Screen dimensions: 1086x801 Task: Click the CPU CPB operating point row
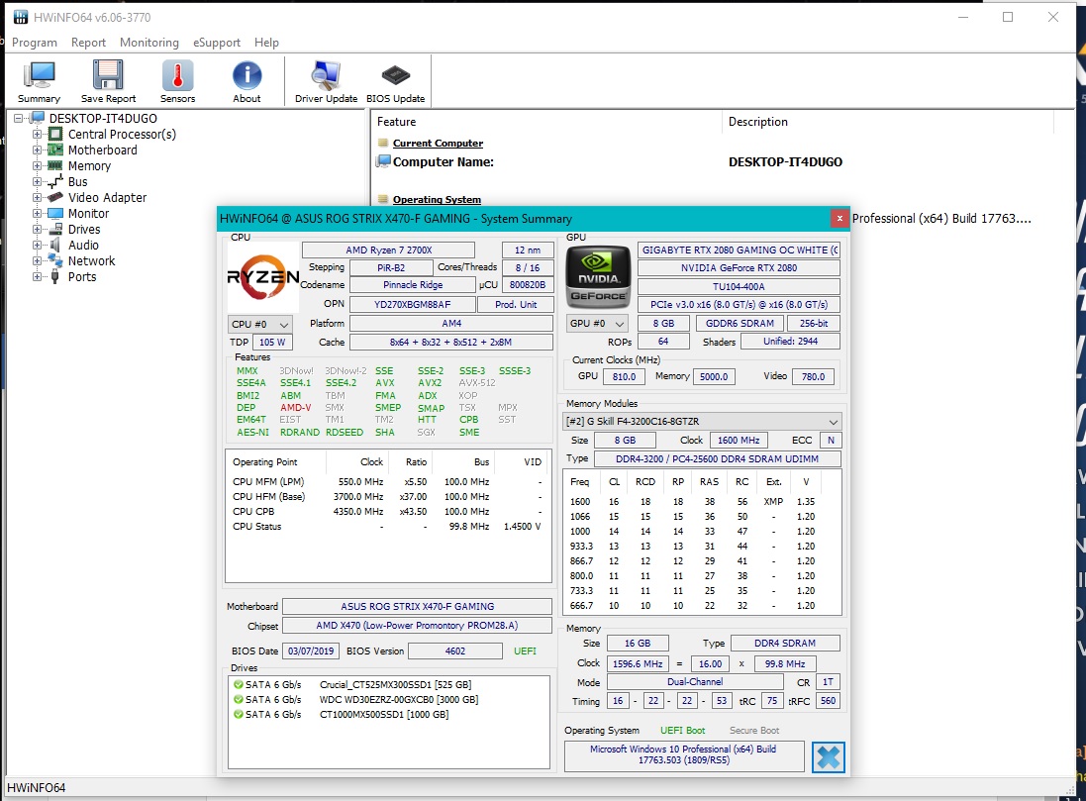pyautogui.click(x=388, y=511)
